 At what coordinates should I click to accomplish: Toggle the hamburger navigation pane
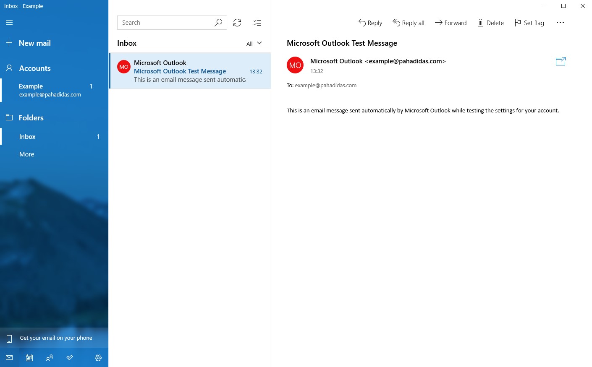[9, 22]
